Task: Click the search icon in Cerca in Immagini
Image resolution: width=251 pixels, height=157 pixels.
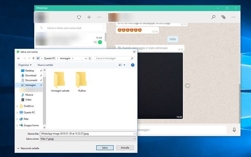Action: [x=132, y=58]
